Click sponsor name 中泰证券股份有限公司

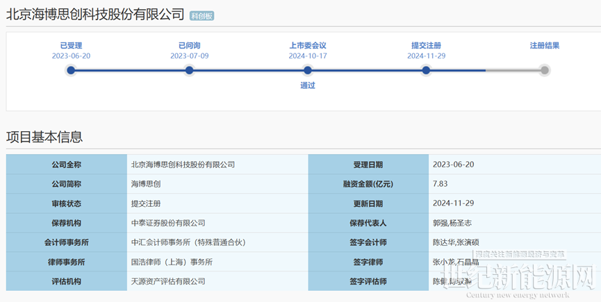coord(168,223)
